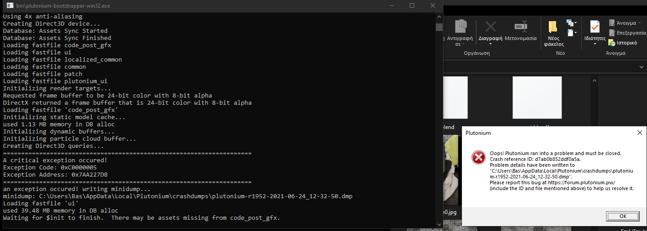Screen dimensions: 647x231
Task: Click the console window title text
Action: tap(64, 6)
